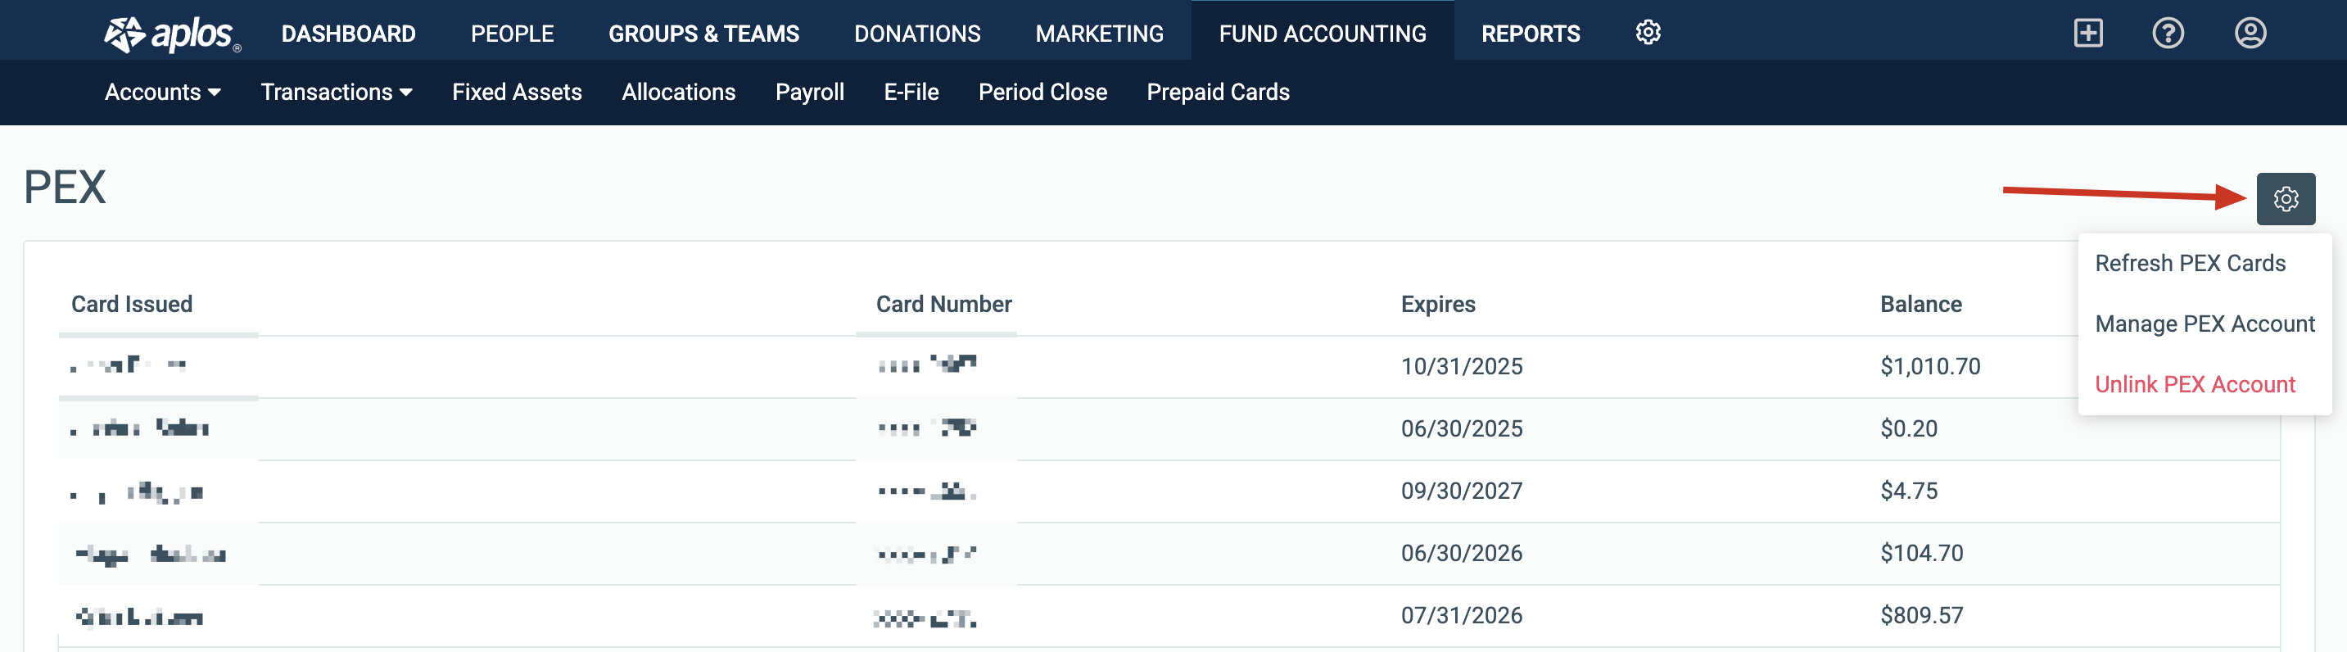Expand the Transactions dropdown

(337, 92)
